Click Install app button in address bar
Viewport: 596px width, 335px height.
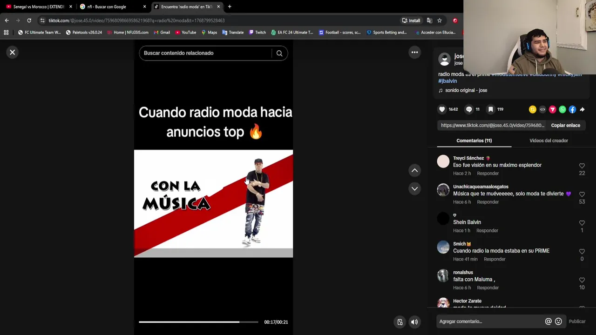(x=411, y=20)
